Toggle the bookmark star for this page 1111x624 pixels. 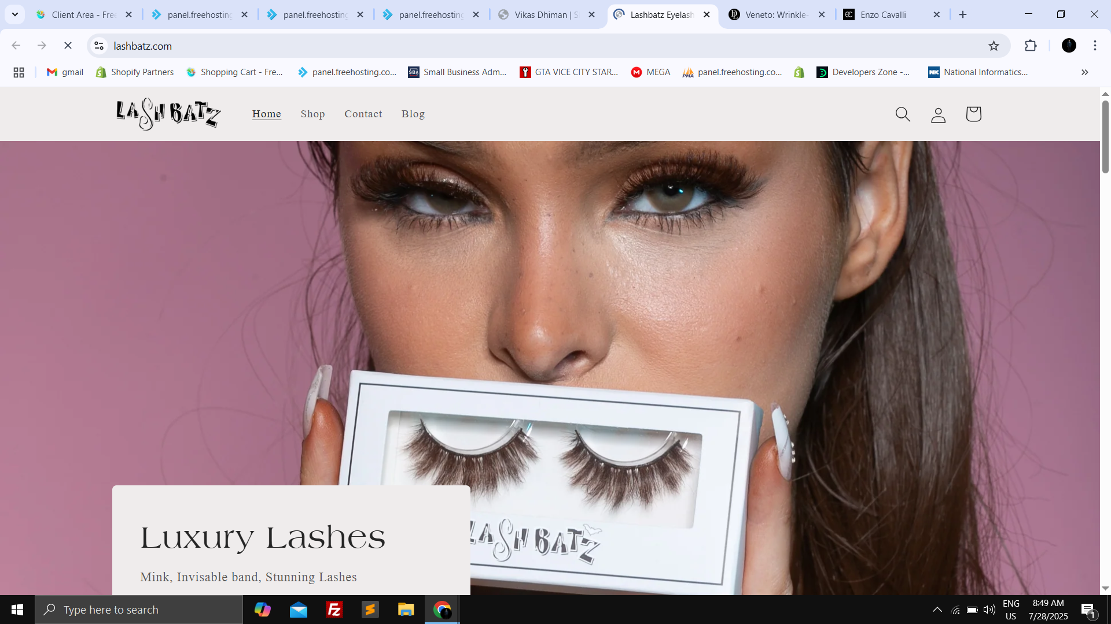tap(994, 46)
